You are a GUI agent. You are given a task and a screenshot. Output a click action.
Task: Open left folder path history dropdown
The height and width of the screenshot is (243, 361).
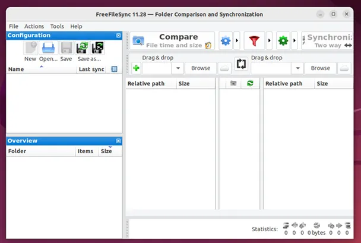[178, 68]
